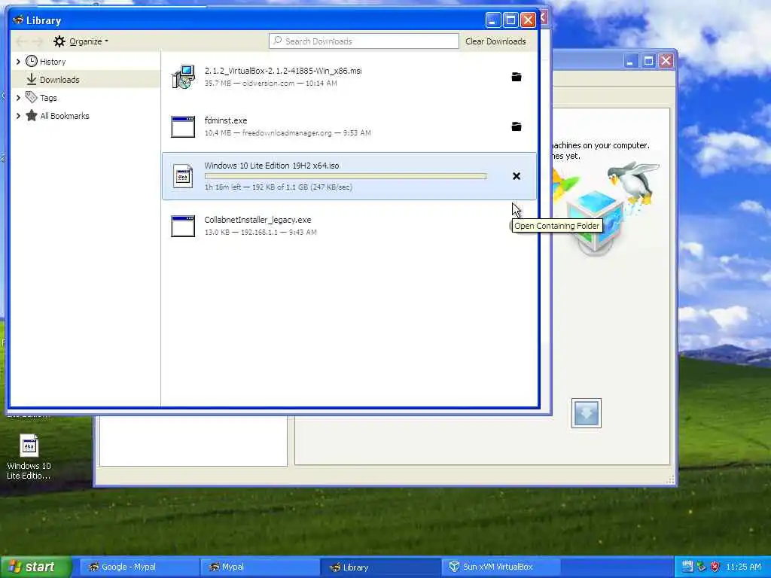
Task: Switch to Google - Mypal taskbar window
Action: [x=139, y=567]
